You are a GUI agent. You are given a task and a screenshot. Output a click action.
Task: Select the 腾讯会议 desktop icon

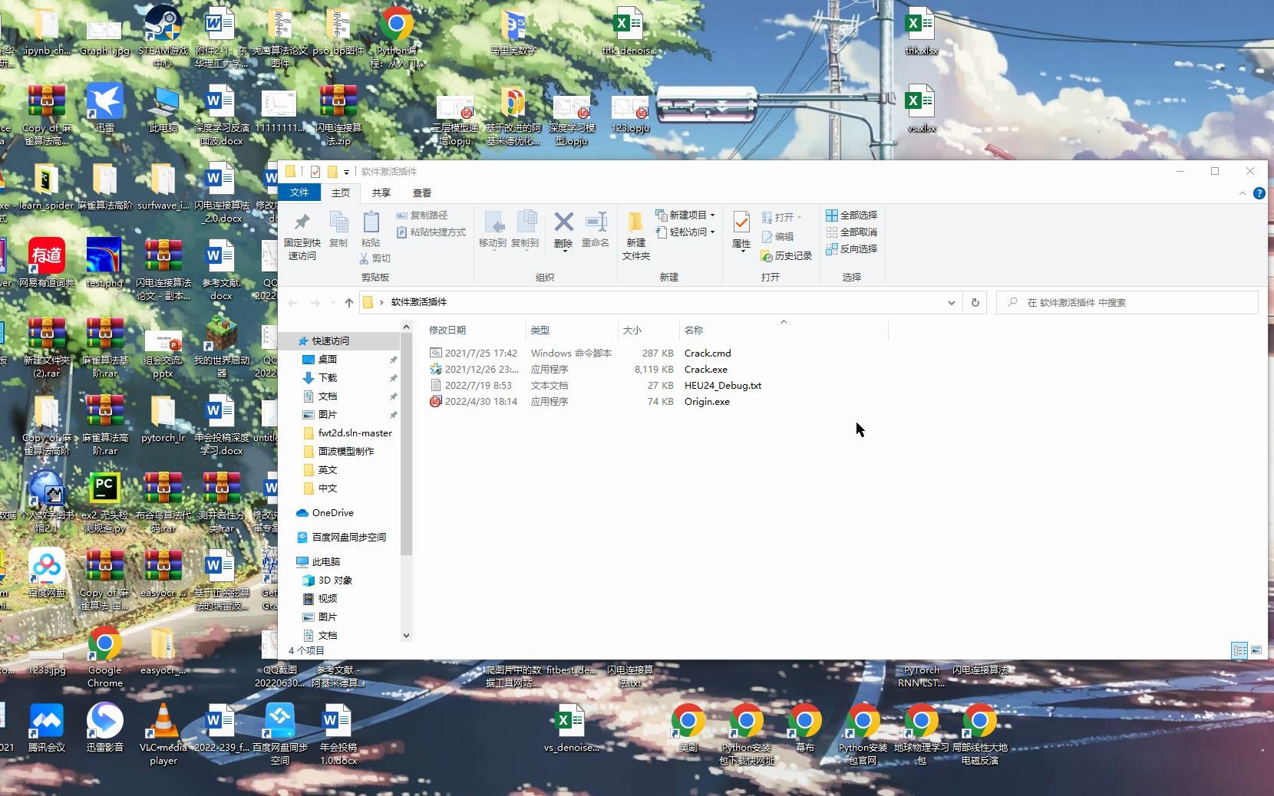tap(46, 727)
